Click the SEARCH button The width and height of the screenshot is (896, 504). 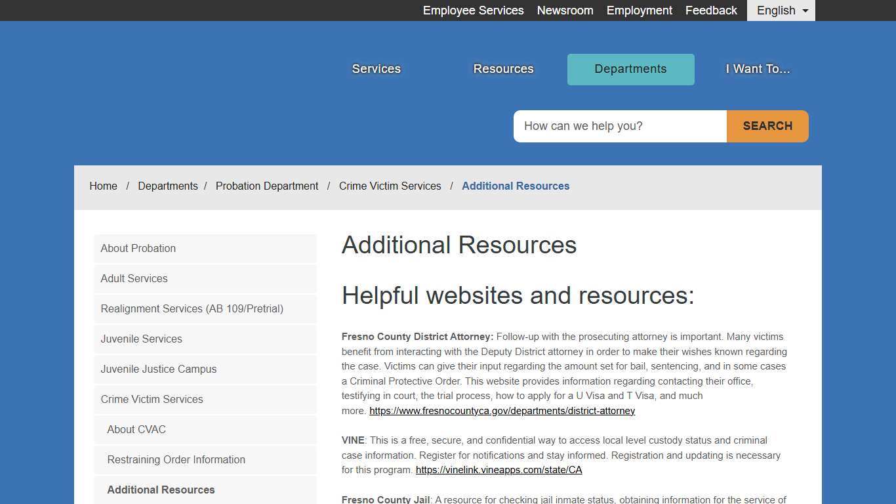coord(767,126)
